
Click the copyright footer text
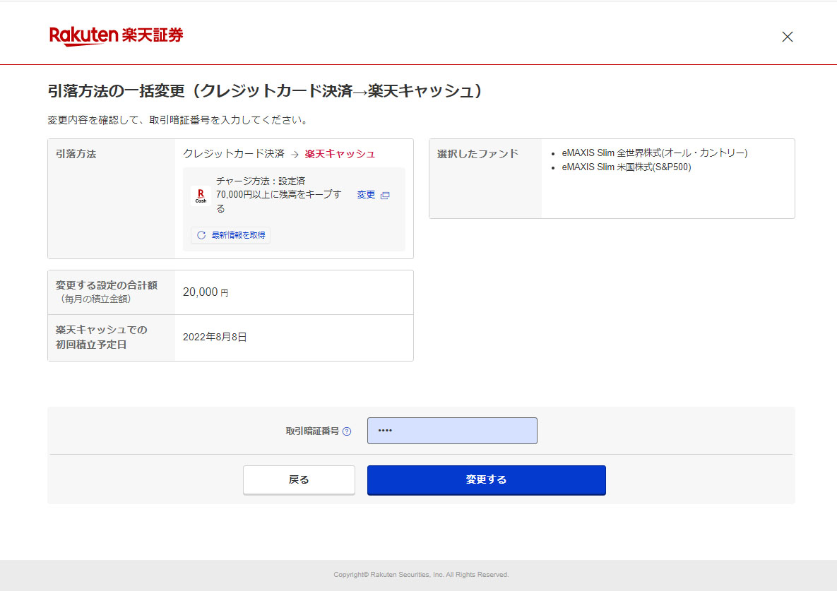point(421,575)
